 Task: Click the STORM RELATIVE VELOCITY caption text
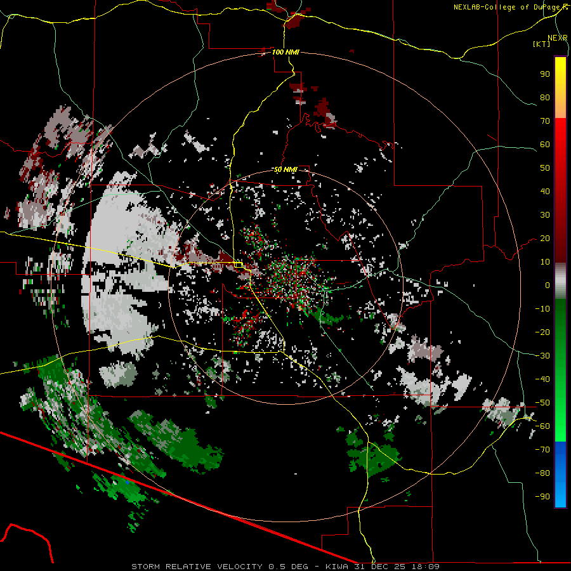tap(197, 567)
